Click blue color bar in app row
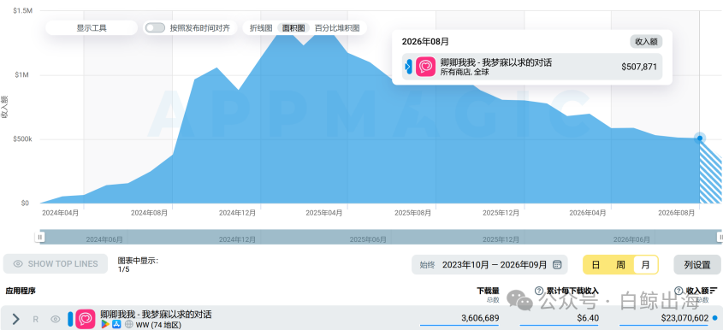723x330 pixels. point(70,319)
